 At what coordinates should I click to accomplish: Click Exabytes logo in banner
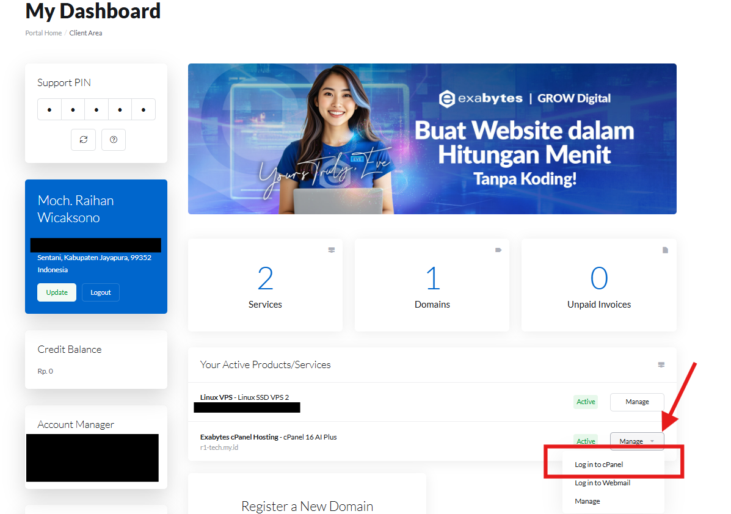(x=481, y=98)
